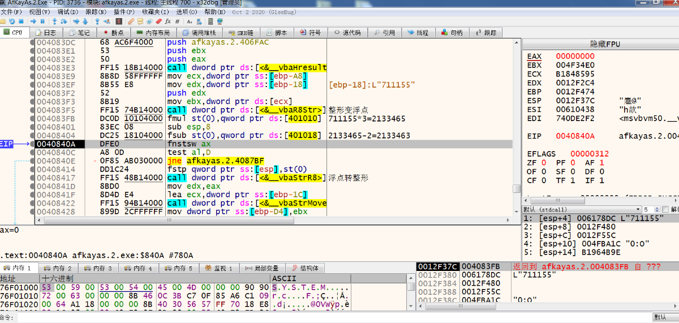Click the Step Into toolbar icon

(54, 21)
